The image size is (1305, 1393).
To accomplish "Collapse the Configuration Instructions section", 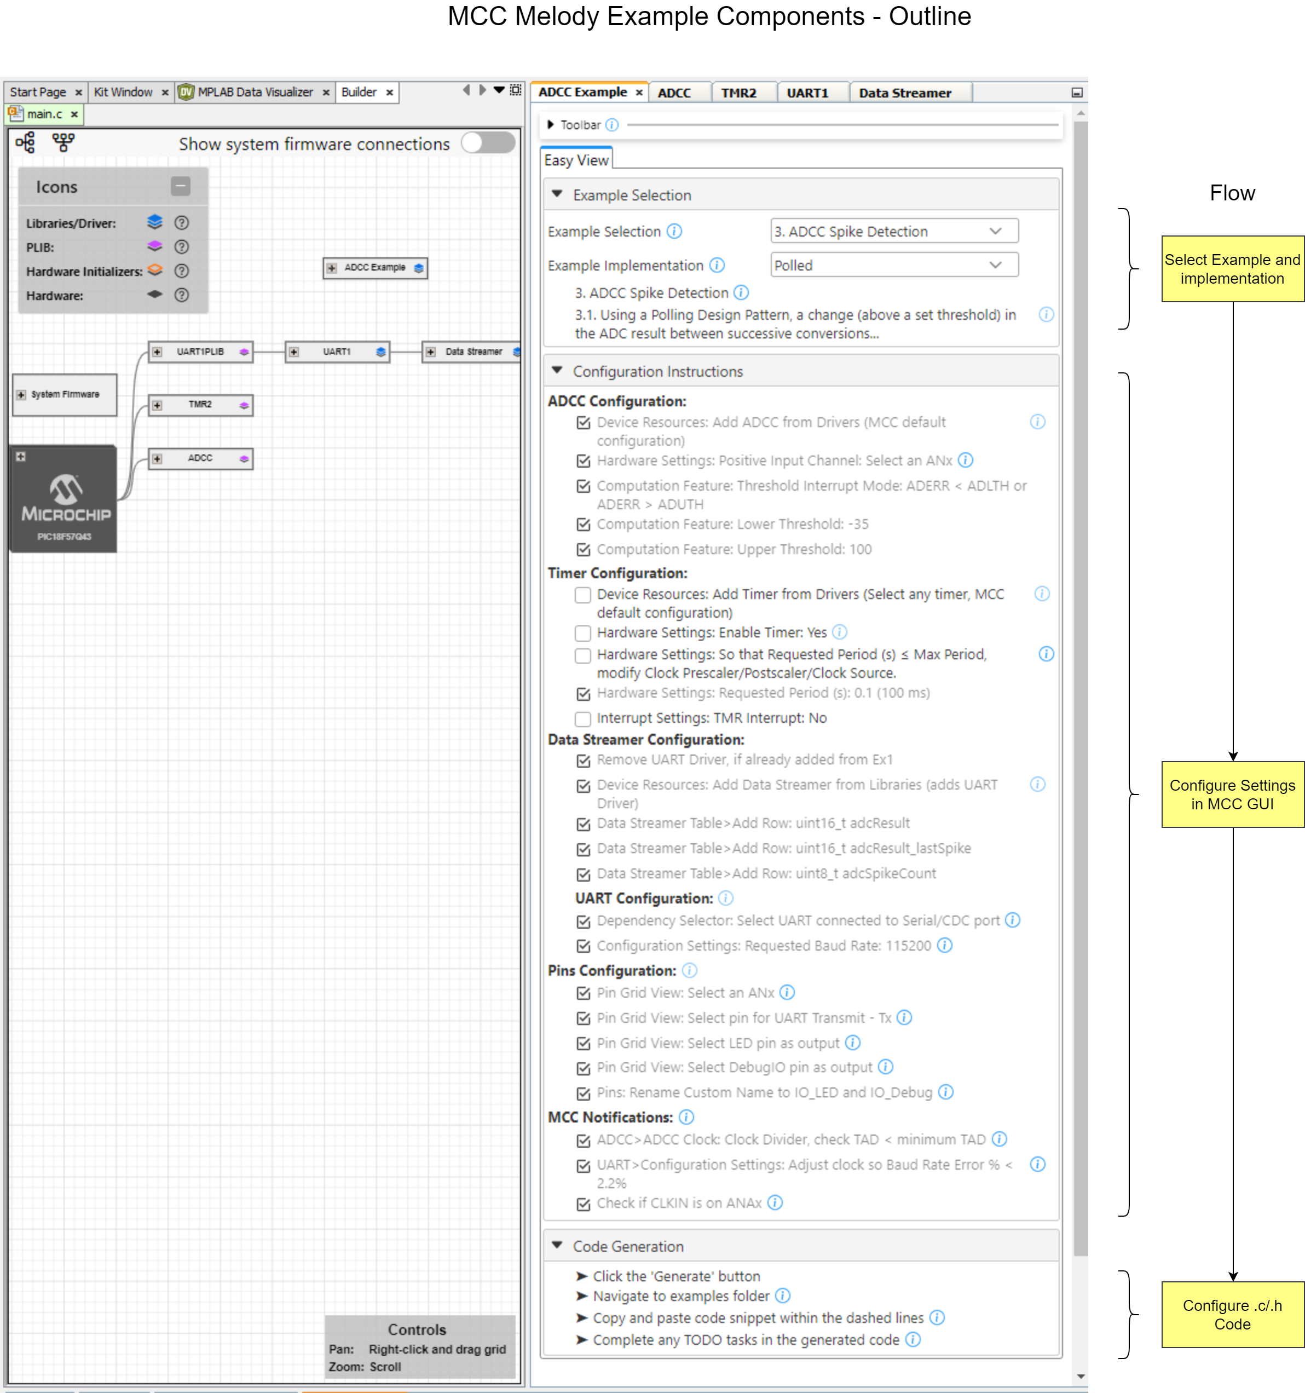I will point(557,371).
